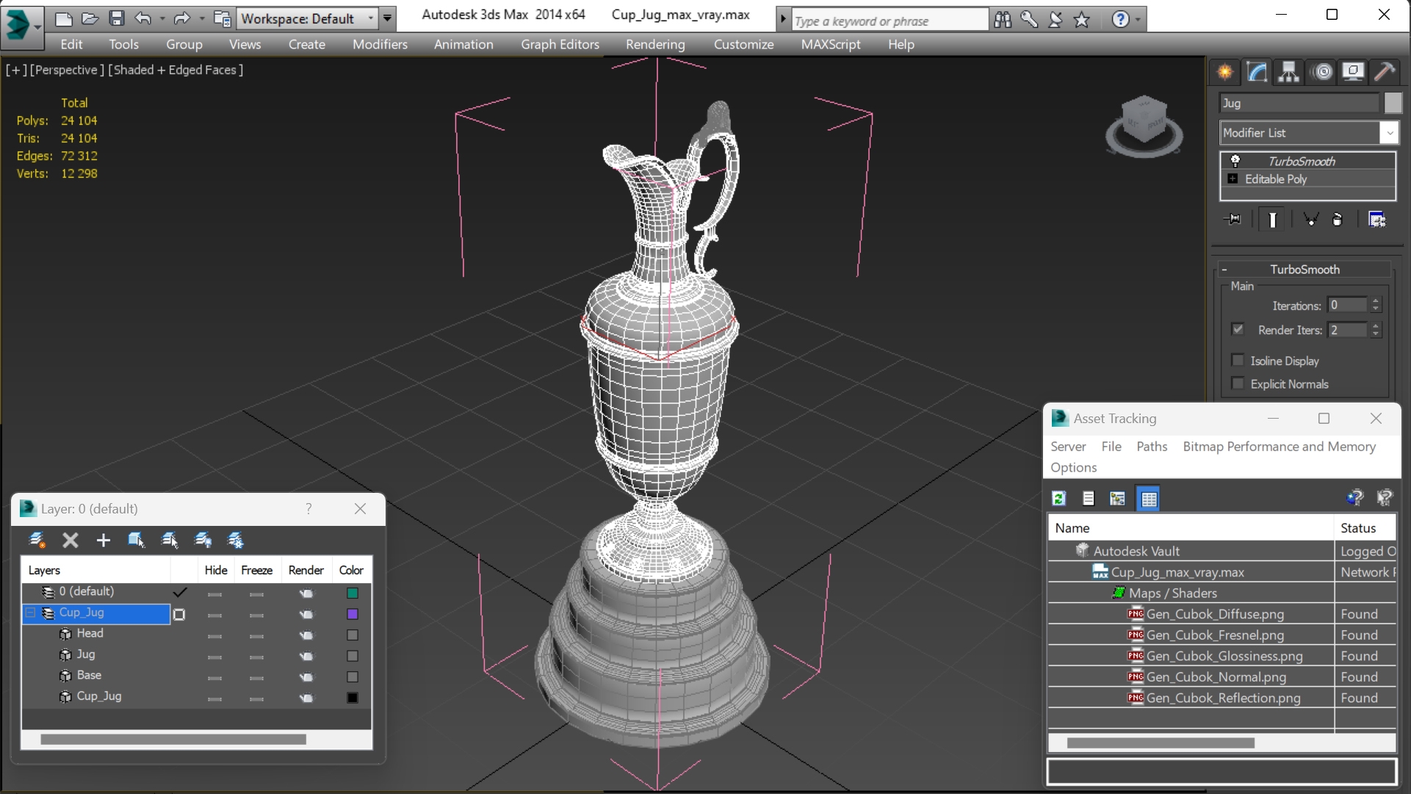Click the star favorites icon in title bar
The width and height of the screenshot is (1411, 794).
pyautogui.click(x=1082, y=20)
